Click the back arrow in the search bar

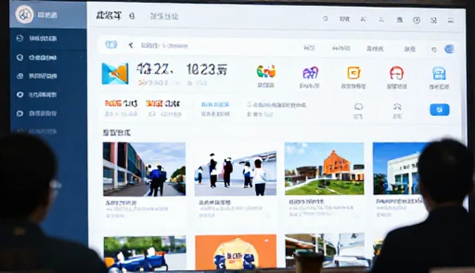click(x=131, y=45)
